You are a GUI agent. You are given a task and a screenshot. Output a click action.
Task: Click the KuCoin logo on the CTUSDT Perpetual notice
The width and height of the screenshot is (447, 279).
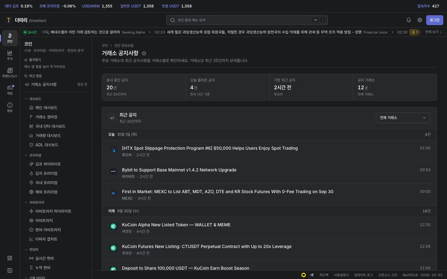click(113, 248)
